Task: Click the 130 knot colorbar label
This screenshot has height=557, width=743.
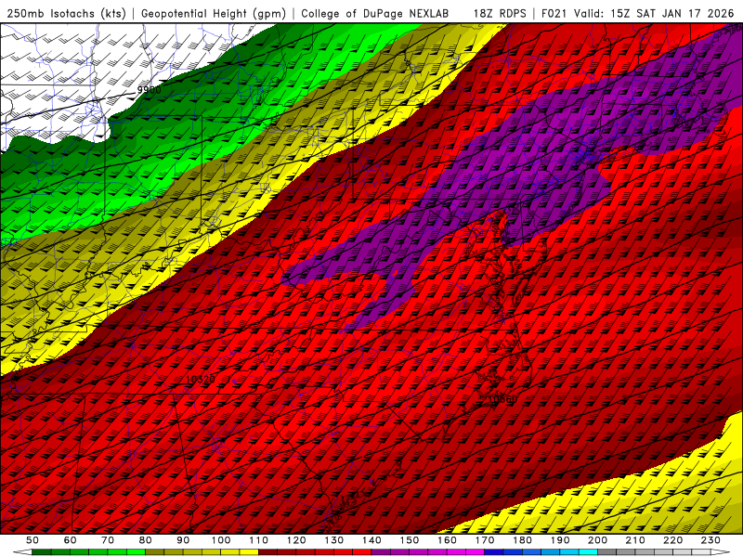Action: (334, 540)
